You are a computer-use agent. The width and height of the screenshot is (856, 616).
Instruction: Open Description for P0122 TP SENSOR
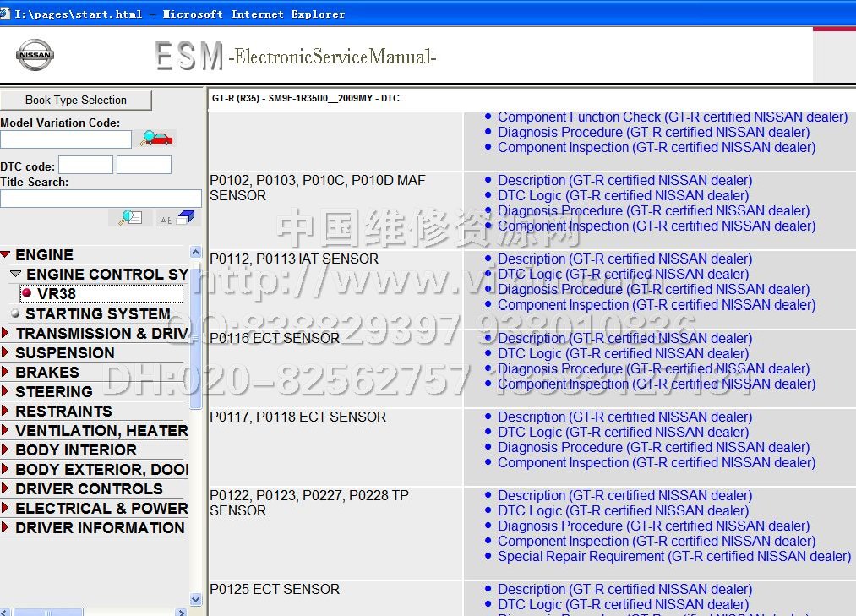(624, 495)
